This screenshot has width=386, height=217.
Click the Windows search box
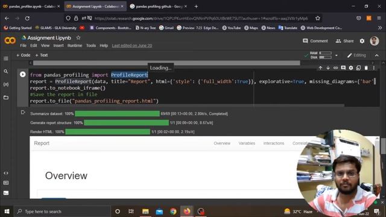pos(62,212)
